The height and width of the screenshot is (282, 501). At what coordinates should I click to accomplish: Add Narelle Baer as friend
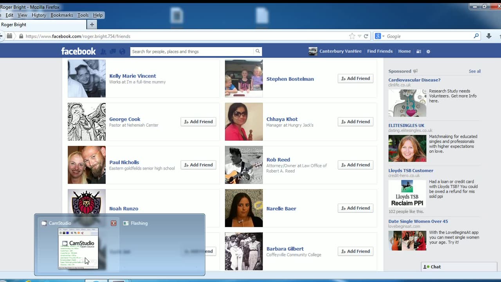point(355,208)
